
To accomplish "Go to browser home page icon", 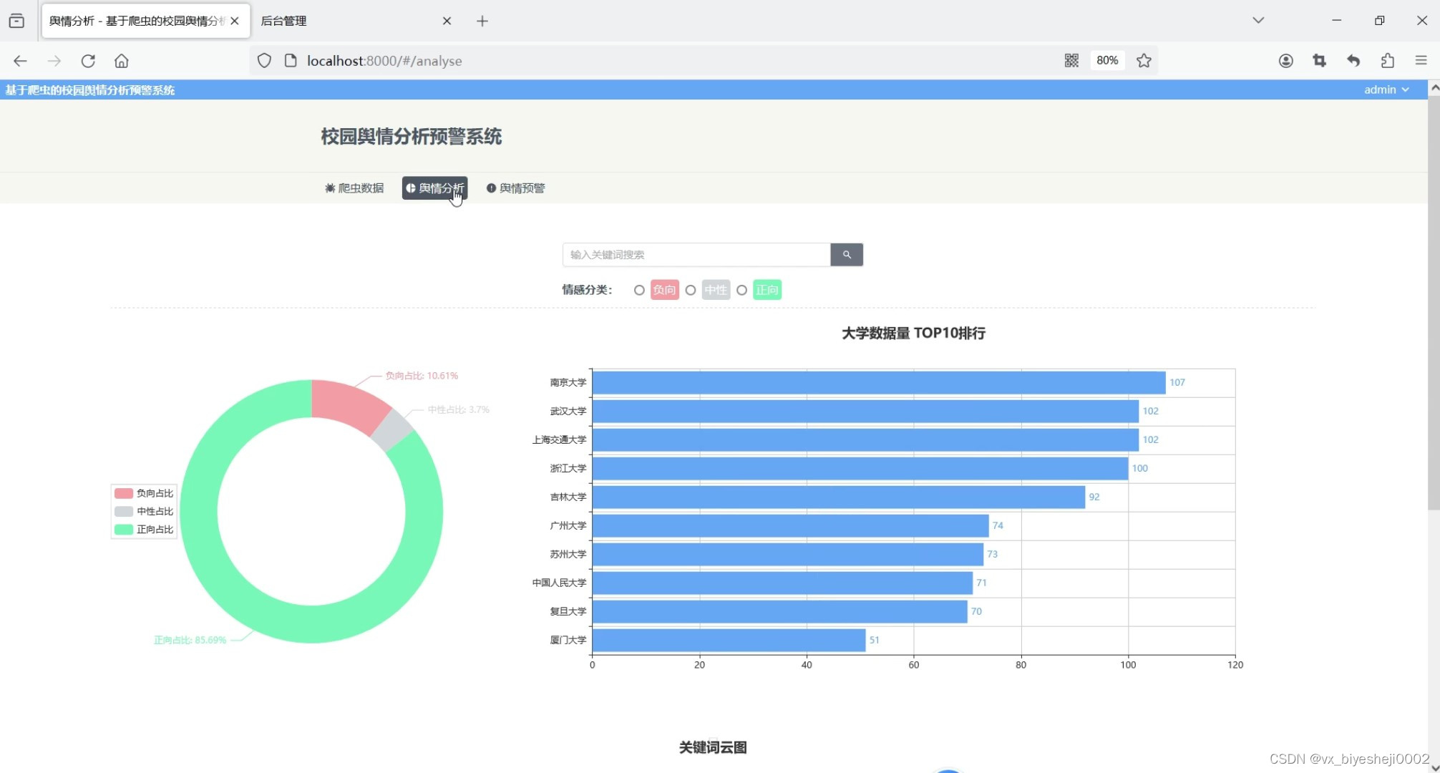I will [122, 61].
